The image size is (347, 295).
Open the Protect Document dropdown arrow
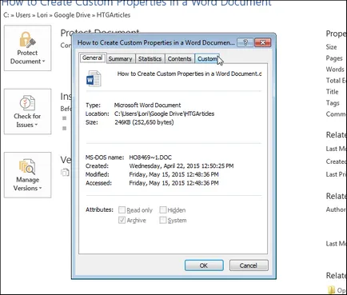tap(44, 62)
